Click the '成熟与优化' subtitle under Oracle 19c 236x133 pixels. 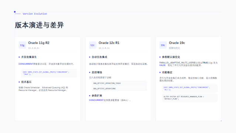[174, 48]
